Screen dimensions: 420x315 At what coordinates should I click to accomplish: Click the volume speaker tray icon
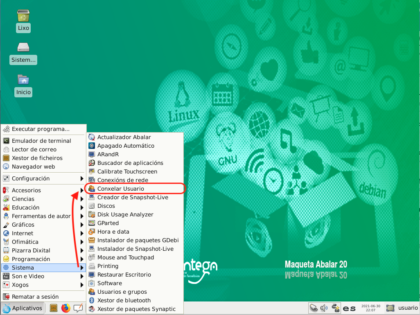[325, 308]
